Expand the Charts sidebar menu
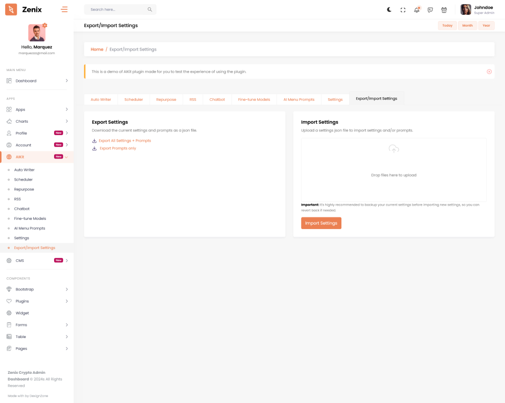The image size is (505, 403). click(37, 121)
